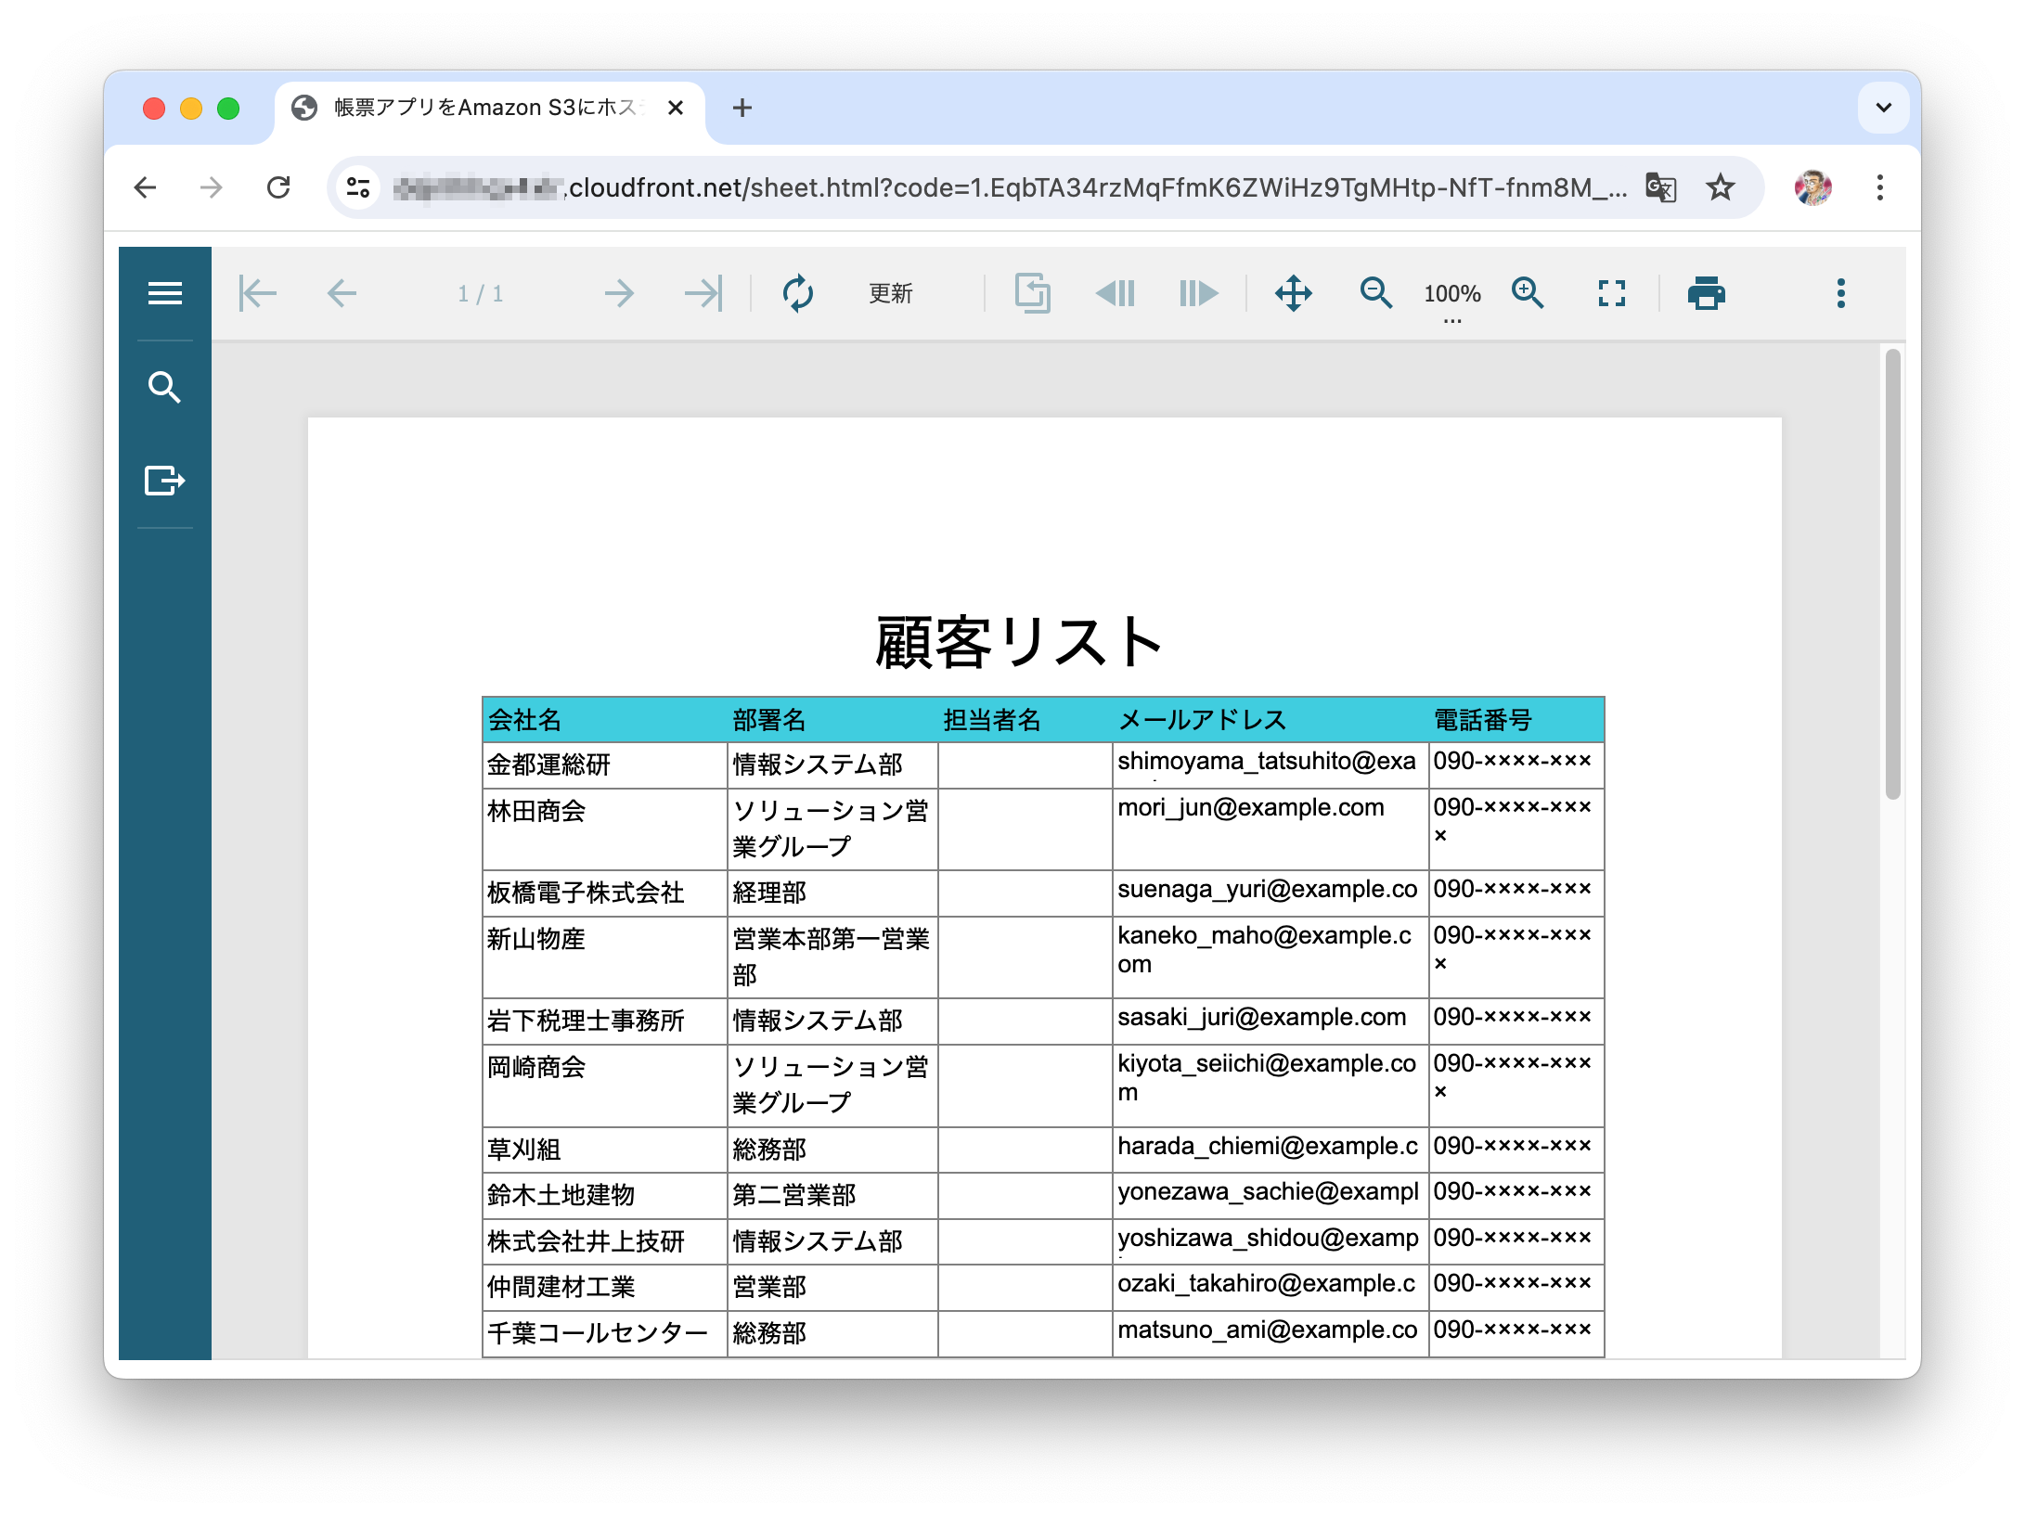The width and height of the screenshot is (2025, 1516).
Task: Click mori_jun@example.com email cell
Action: [x=1270, y=829]
